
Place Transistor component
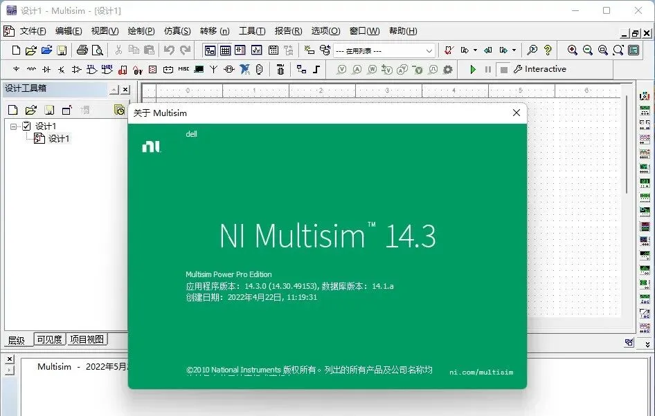pyautogui.click(x=62, y=70)
